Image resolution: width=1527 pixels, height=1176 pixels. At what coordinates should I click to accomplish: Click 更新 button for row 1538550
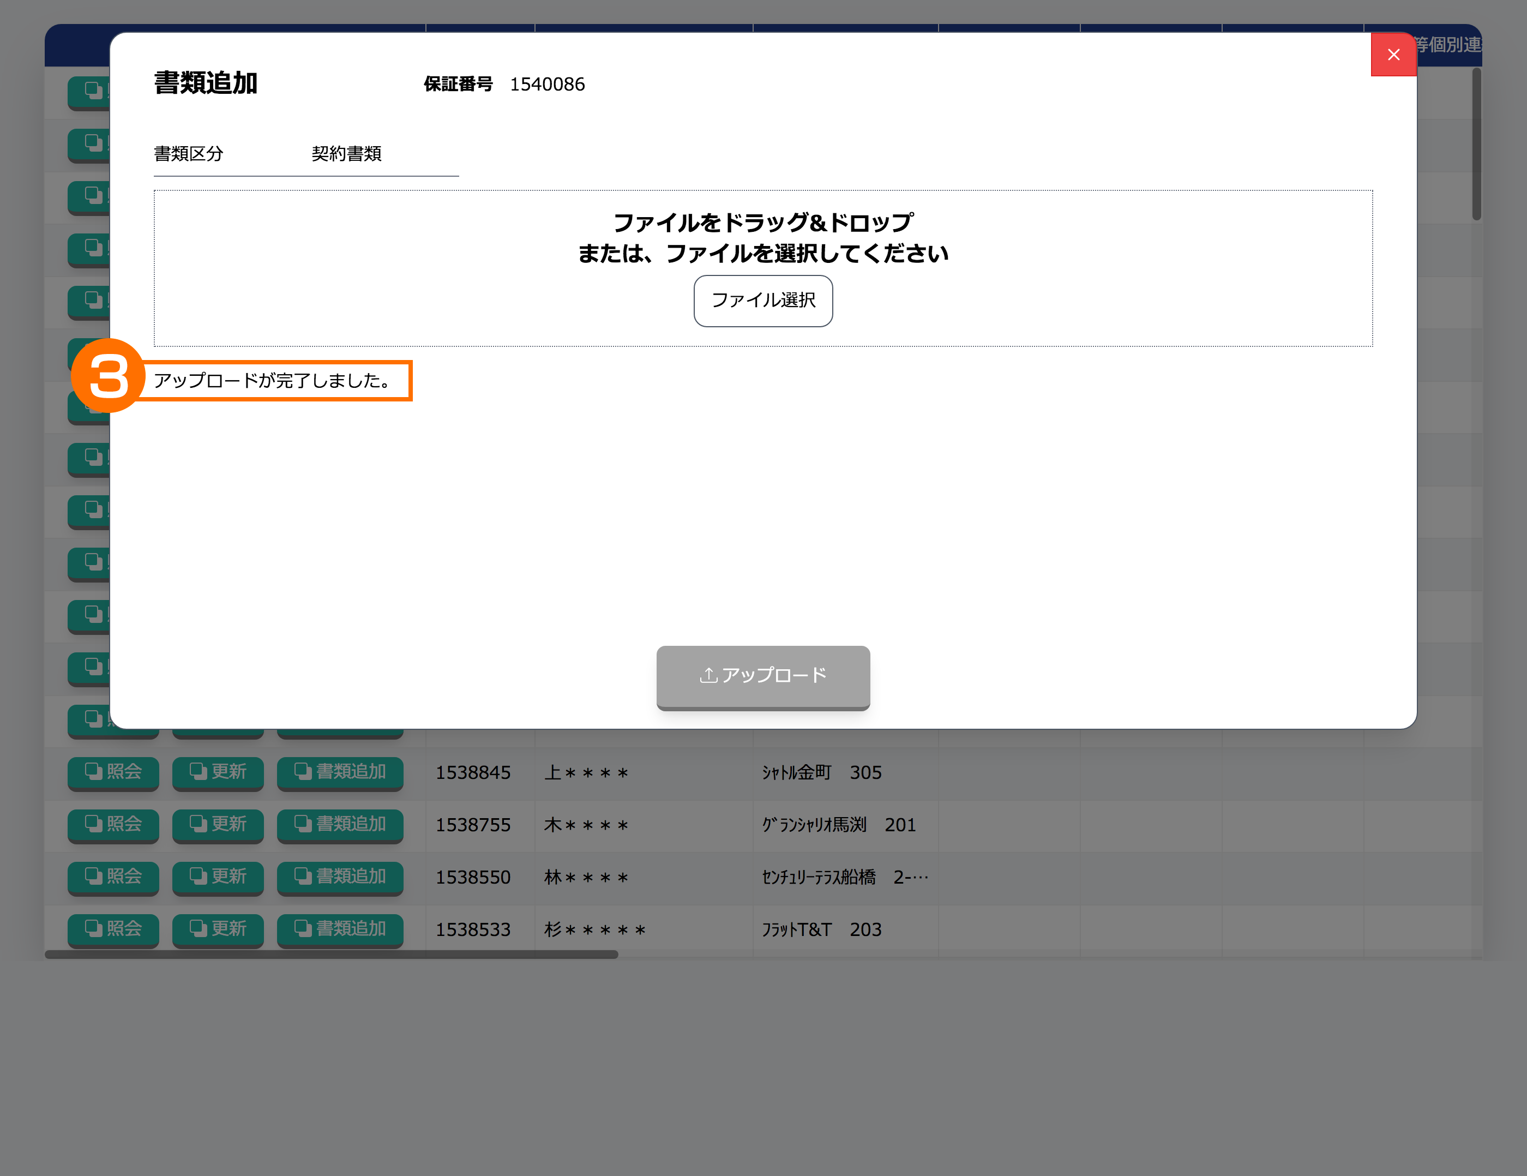[218, 877]
